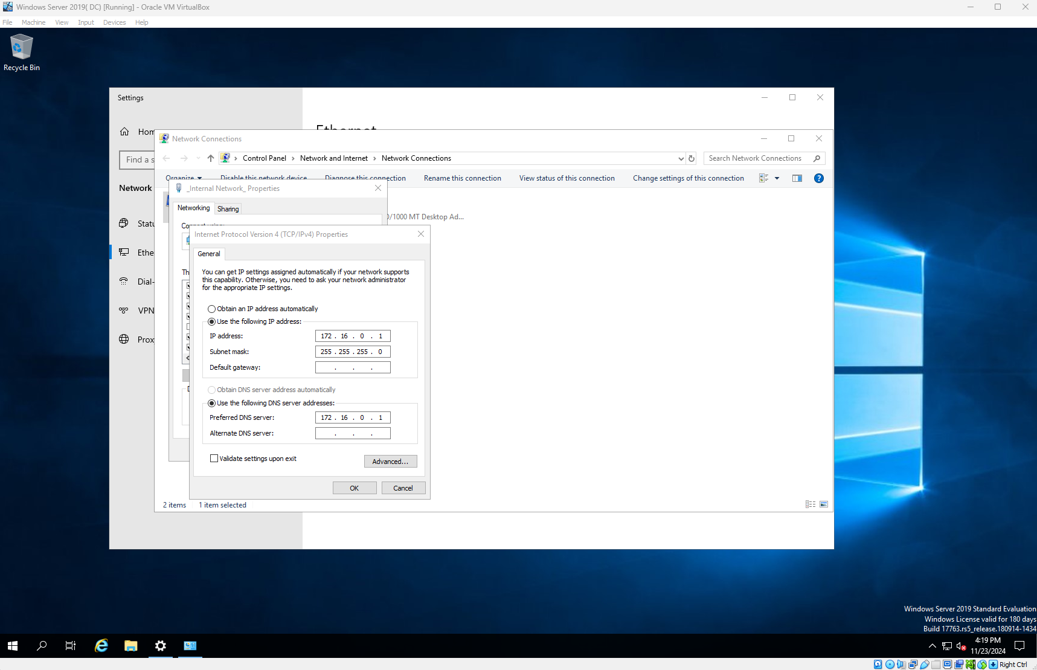The width and height of the screenshot is (1037, 670).
Task: Open VirtualBox Input menu
Action: 86,22
